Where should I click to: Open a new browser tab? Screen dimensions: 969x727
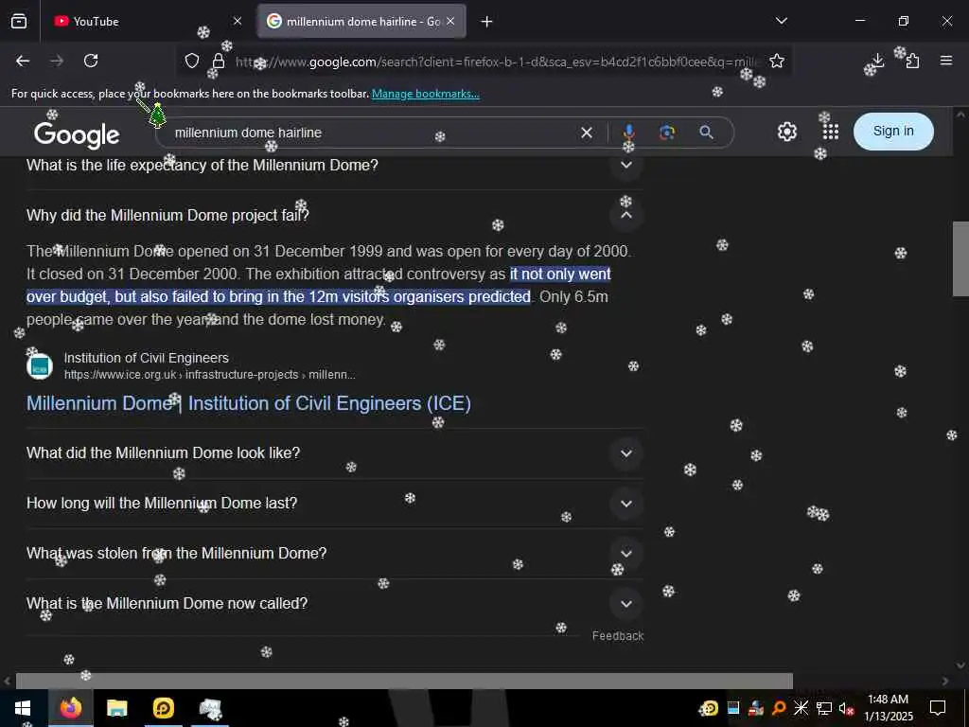point(487,22)
